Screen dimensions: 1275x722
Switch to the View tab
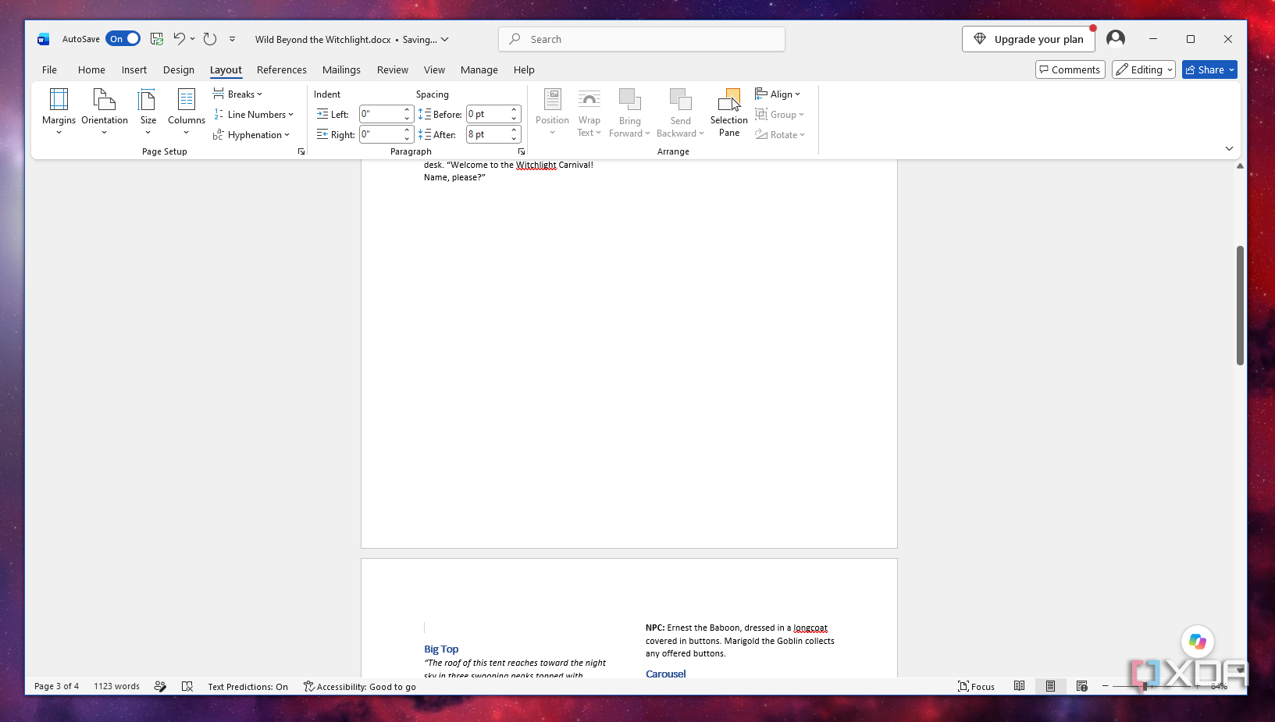[434, 69]
